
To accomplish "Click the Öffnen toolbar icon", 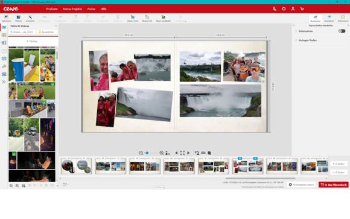I will [x=19, y=18].
